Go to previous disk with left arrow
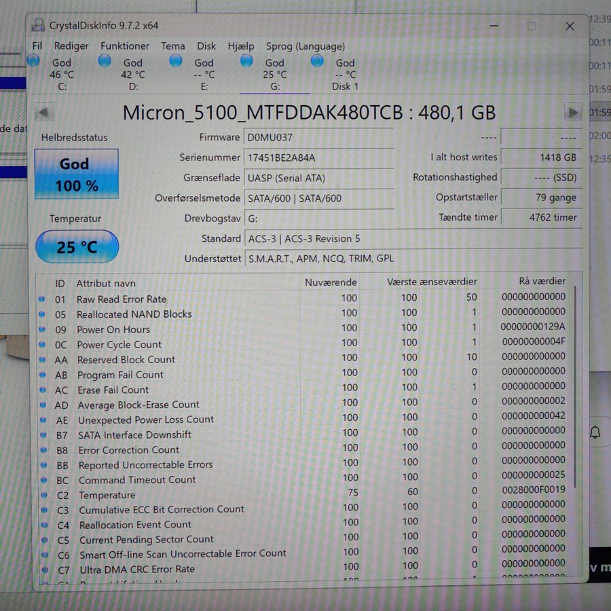This screenshot has height=611, width=611. click(43, 113)
